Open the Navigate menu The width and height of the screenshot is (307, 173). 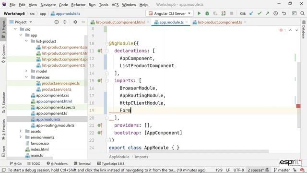48,4
